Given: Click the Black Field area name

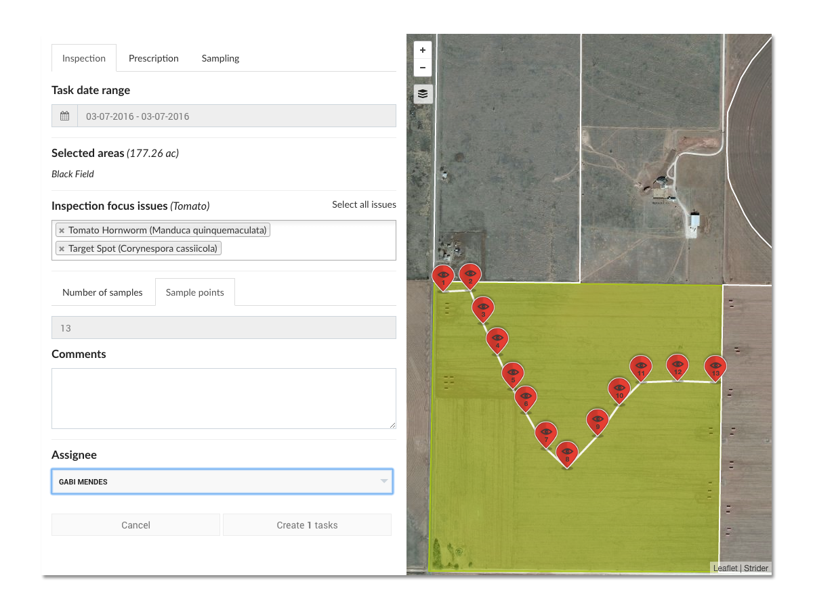Looking at the screenshot, I should tap(72, 174).
